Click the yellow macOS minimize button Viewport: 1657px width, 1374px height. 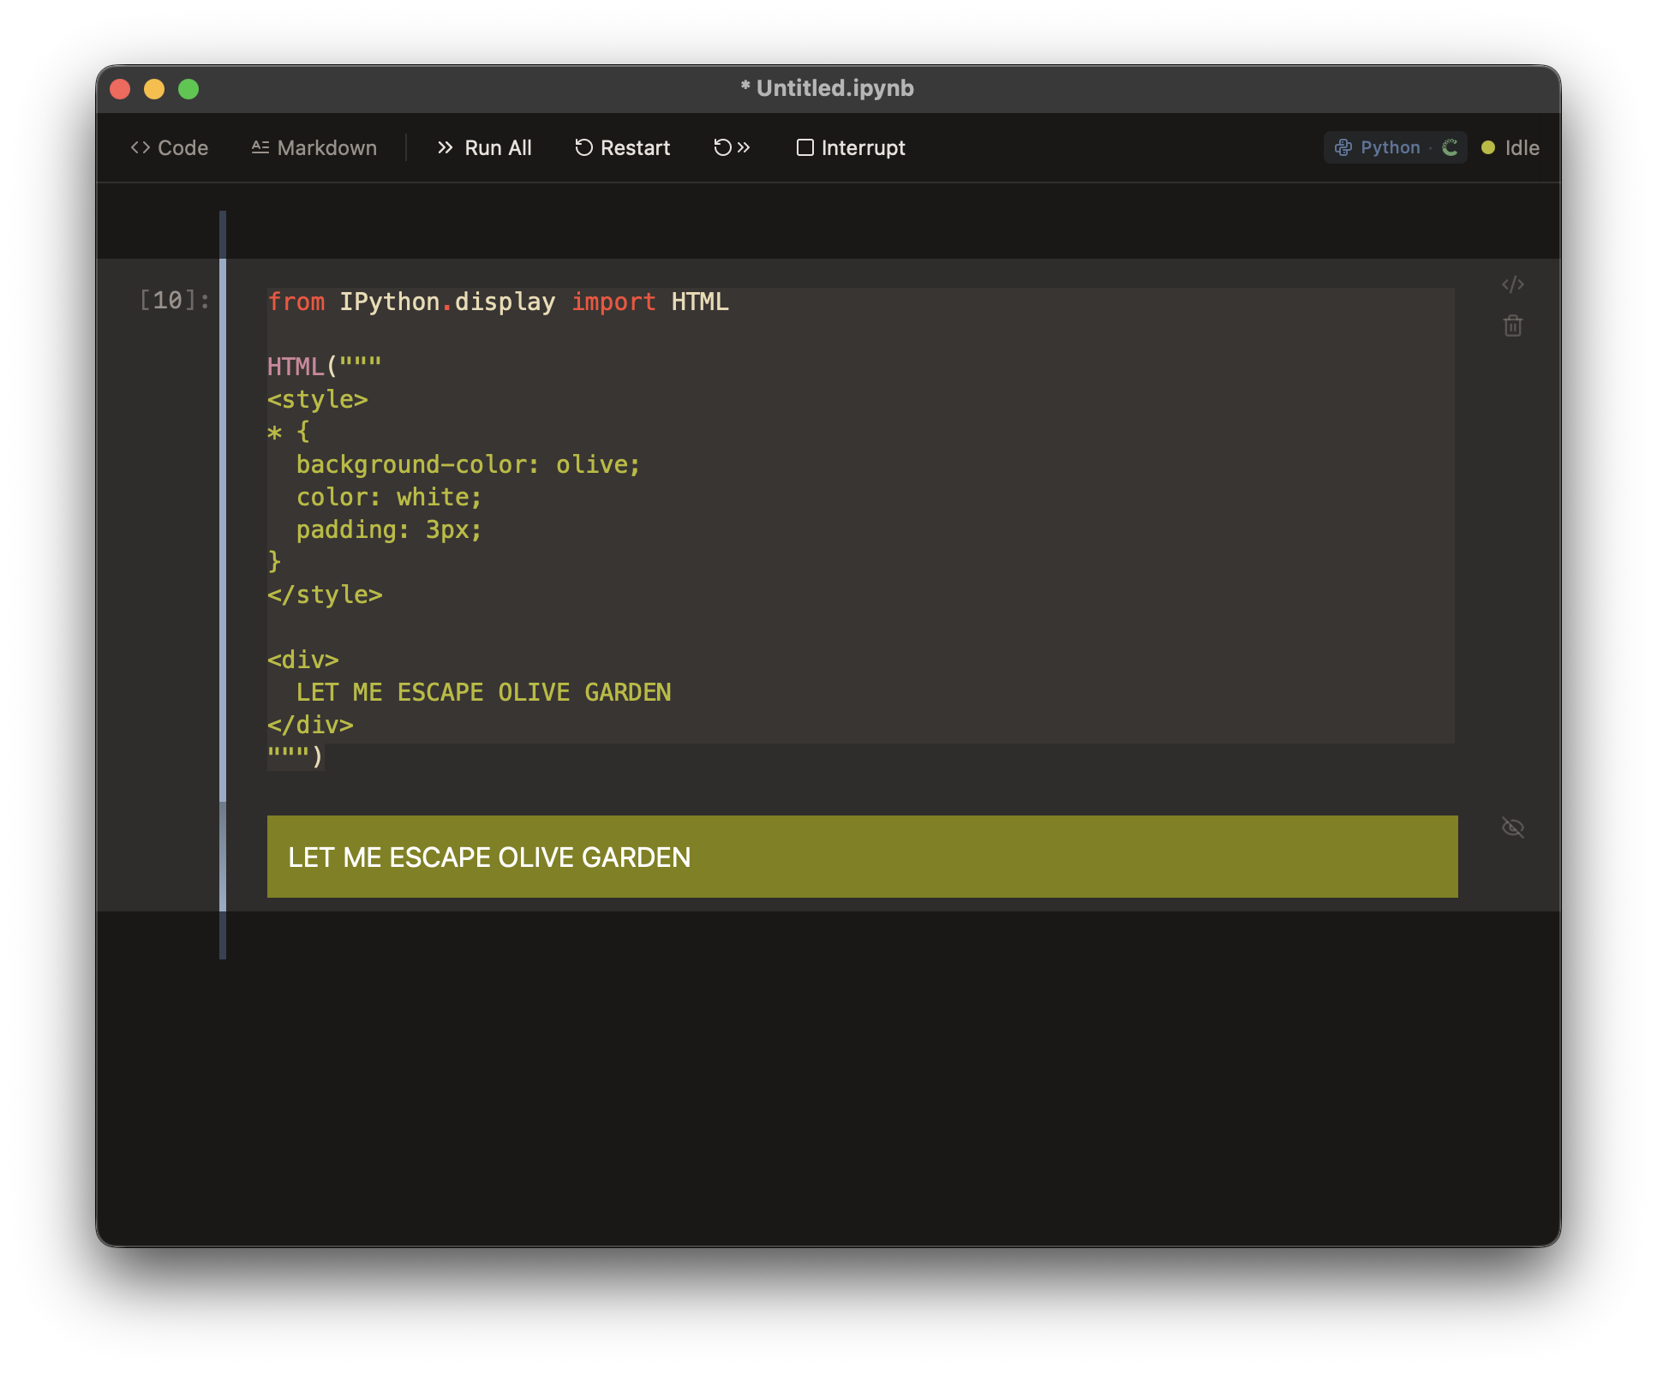154,89
